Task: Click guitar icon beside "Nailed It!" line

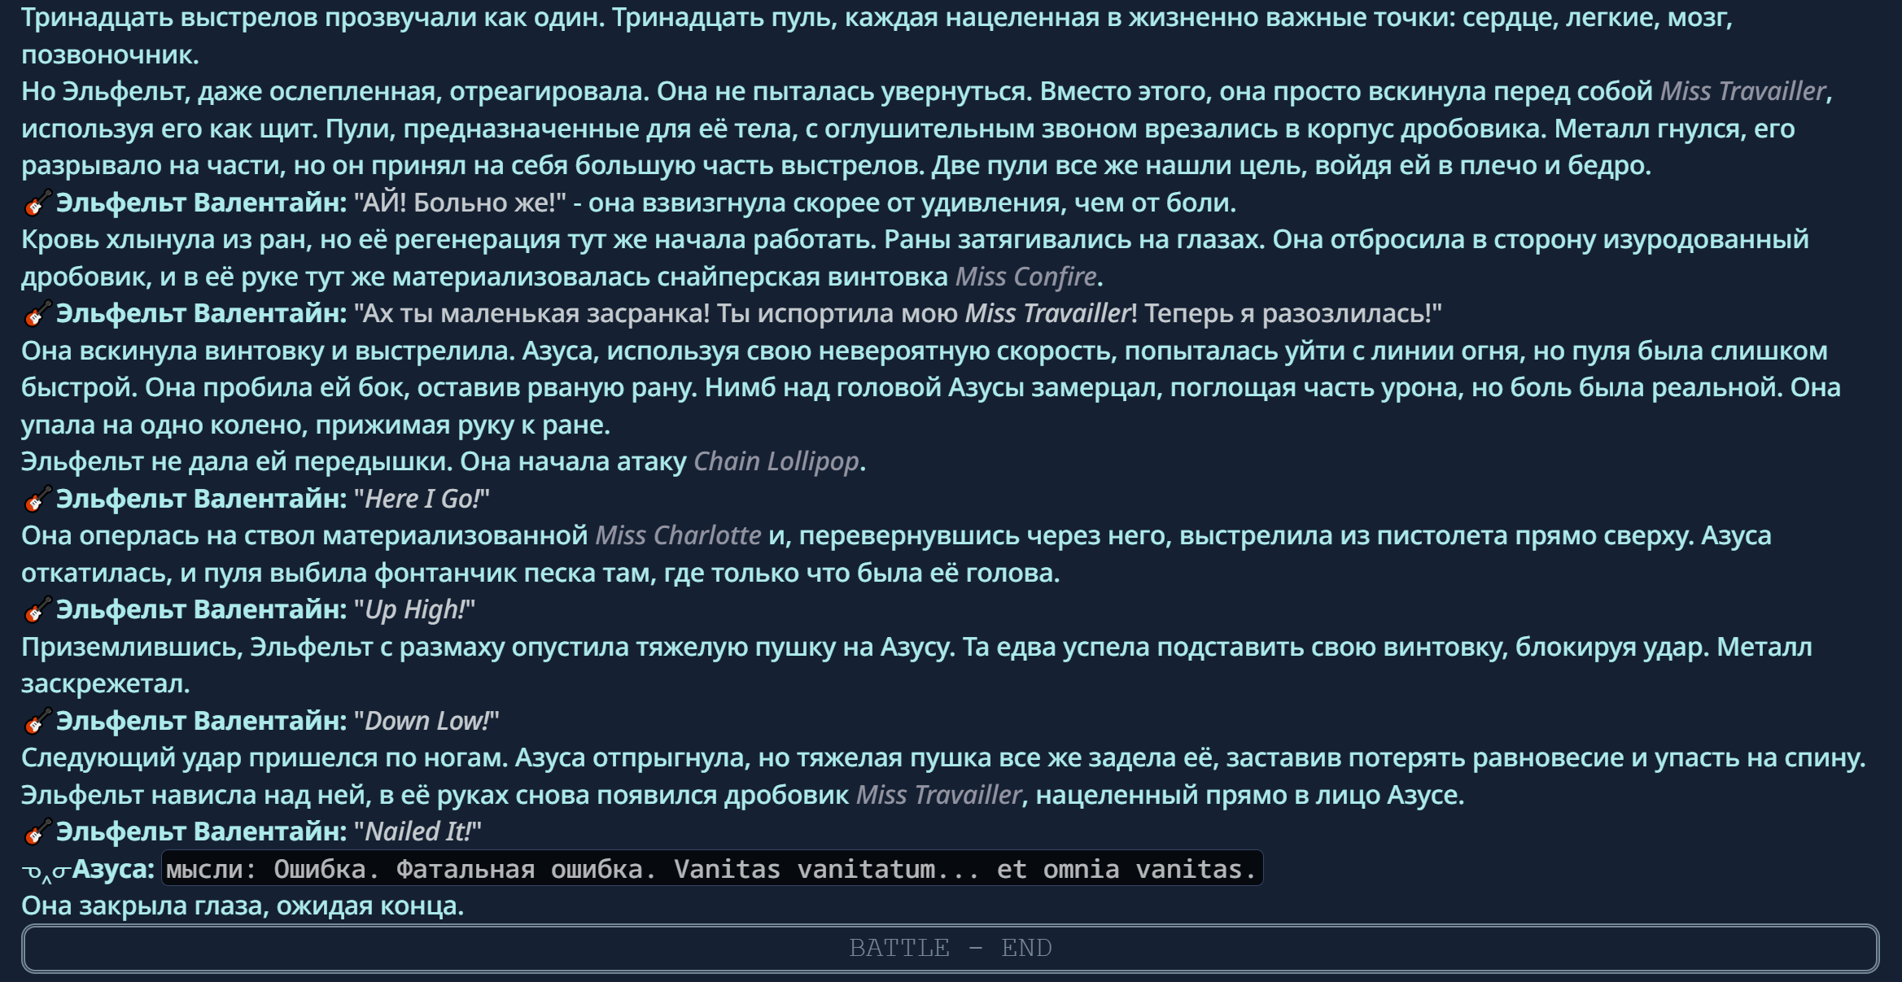Action: [x=37, y=831]
